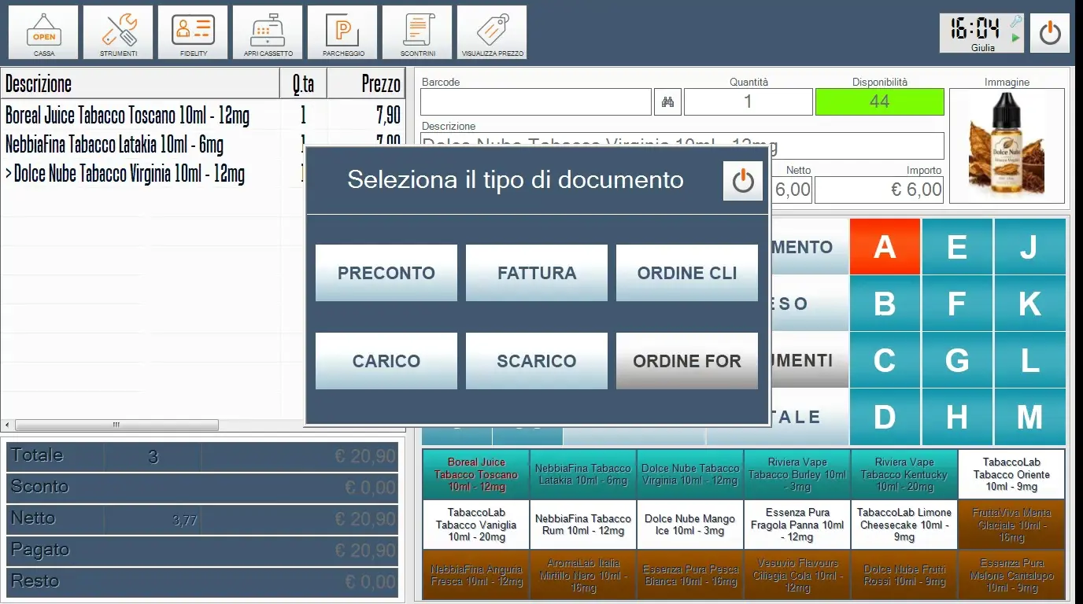Switch to category A tab

(x=885, y=247)
